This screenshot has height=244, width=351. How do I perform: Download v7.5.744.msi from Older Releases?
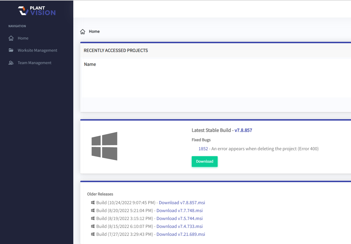point(180,218)
